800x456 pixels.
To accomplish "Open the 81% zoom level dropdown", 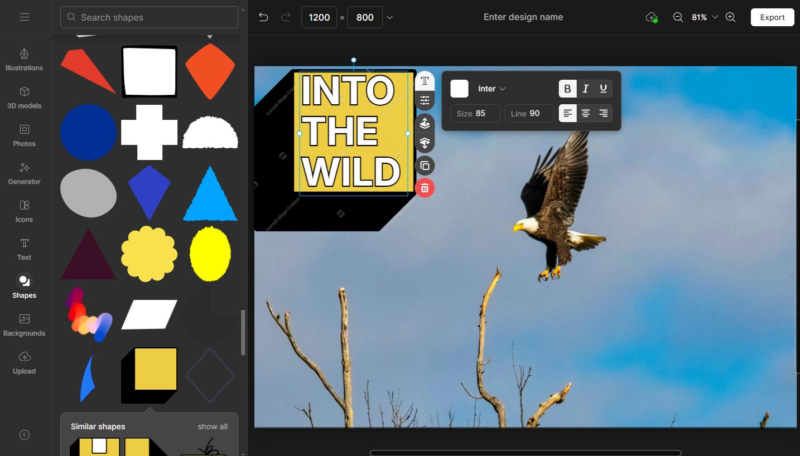I will coord(705,17).
